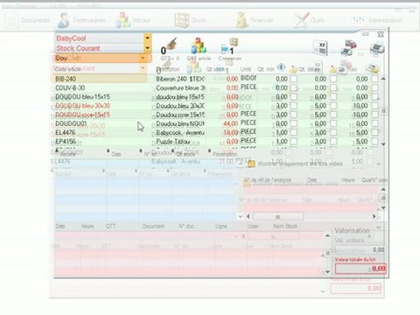Click icon beside Montrer uniquement les lots vides
420x315 pixels.
tap(251, 164)
